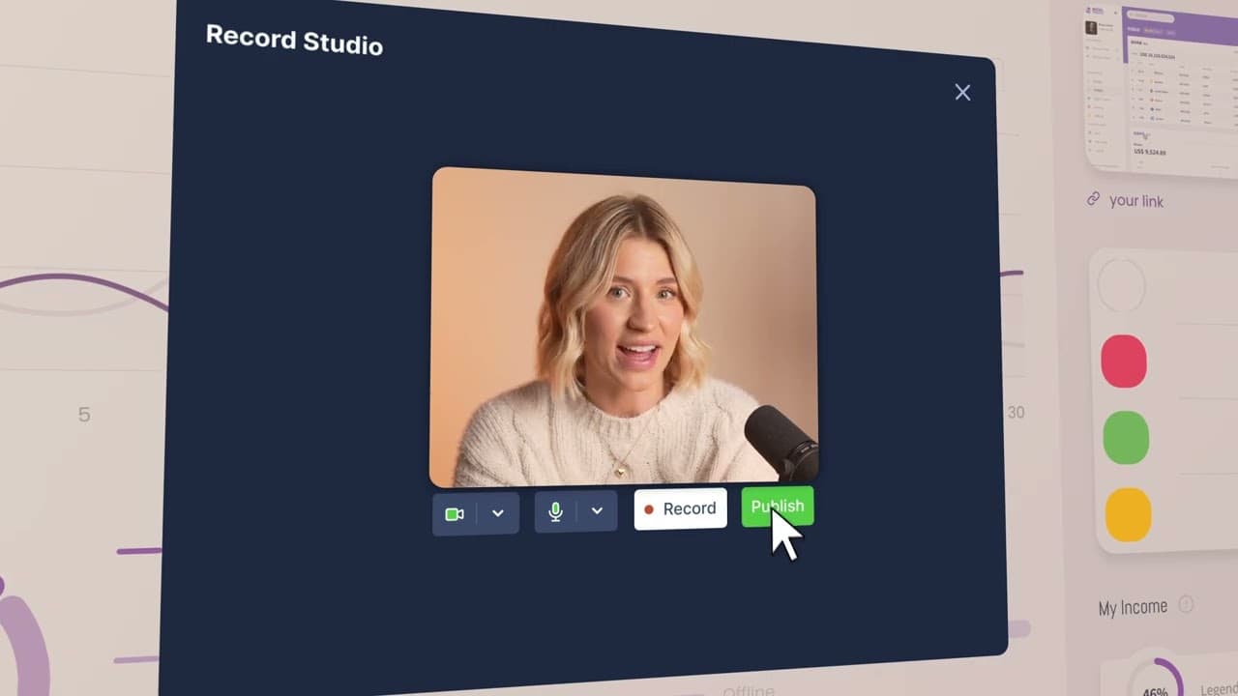Click the chart axis label "5"

(84, 415)
